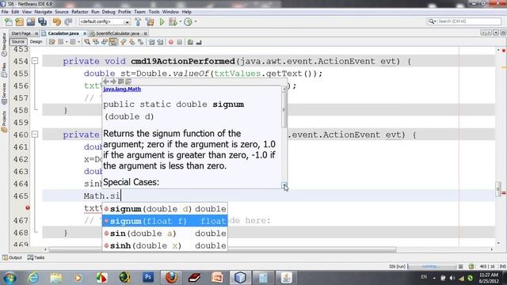Click the running progress bar in status bar
The height and width of the screenshot is (285, 507).
tap(433, 267)
